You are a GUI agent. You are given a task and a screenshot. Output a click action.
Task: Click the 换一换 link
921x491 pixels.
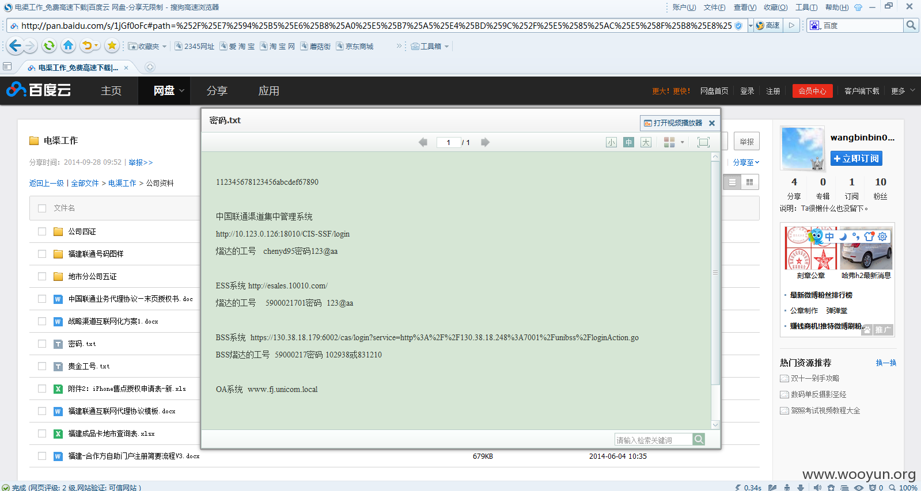(x=886, y=363)
